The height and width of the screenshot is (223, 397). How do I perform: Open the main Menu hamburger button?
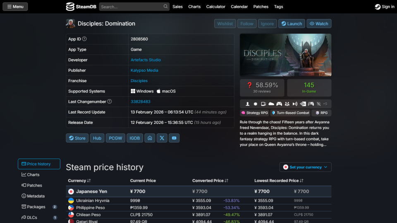(15, 7)
